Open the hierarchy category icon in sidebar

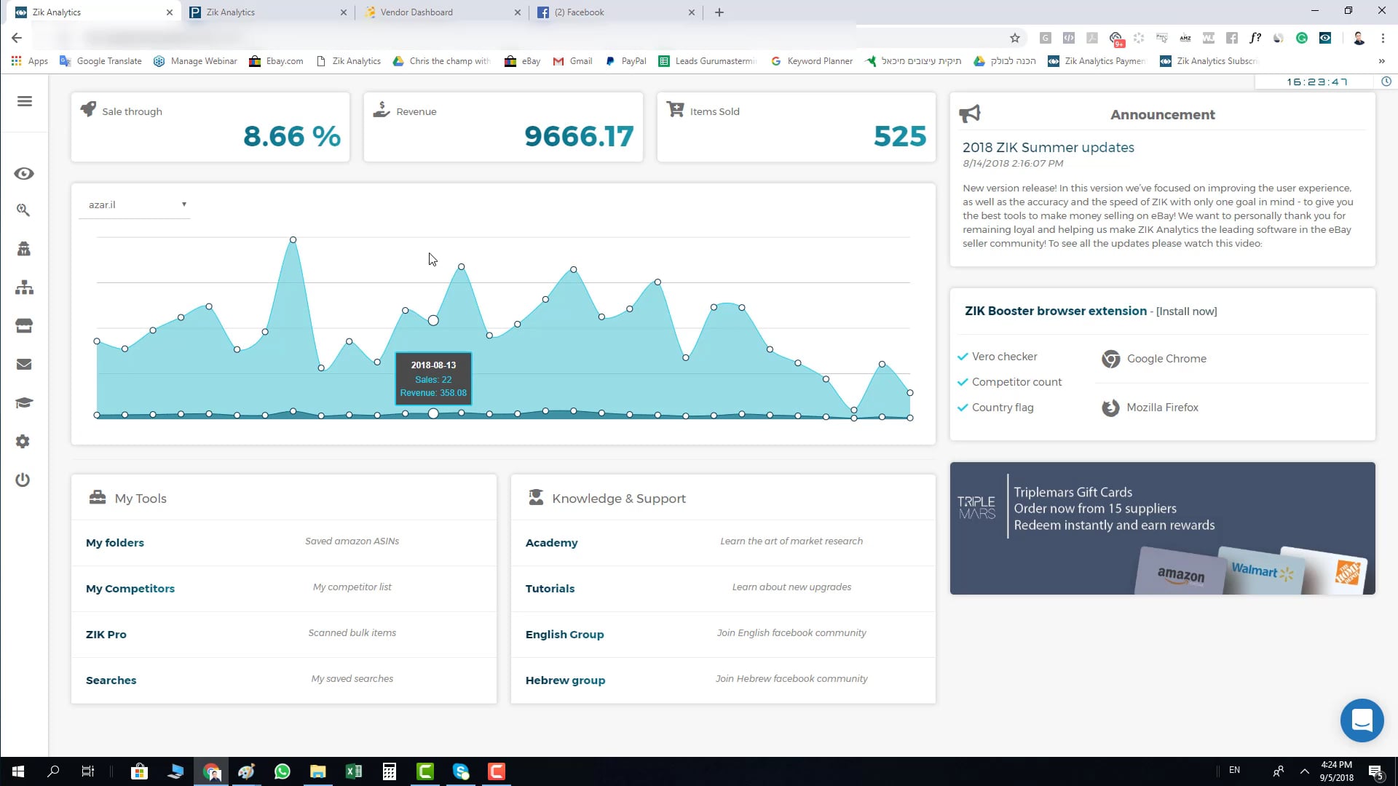pyautogui.click(x=24, y=287)
